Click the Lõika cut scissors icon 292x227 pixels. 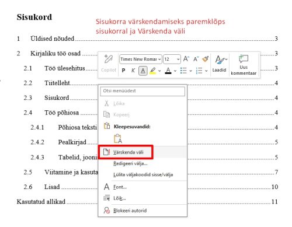coord(106,103)
